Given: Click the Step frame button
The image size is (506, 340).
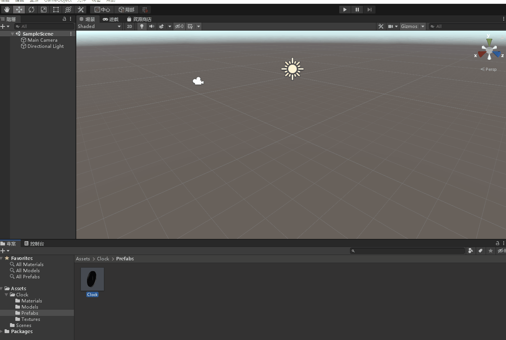Looking at the screenshot, I should click(369, 10).
